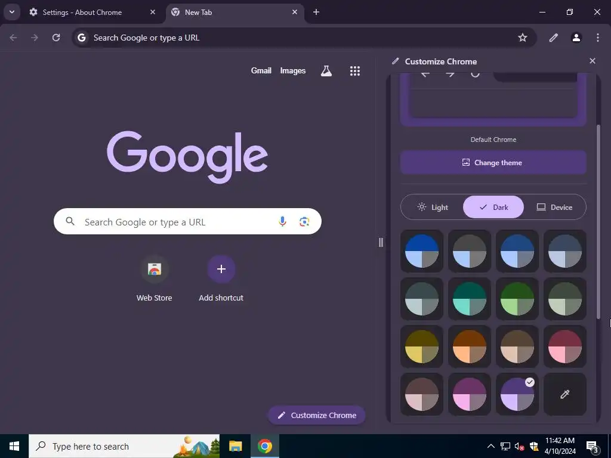Click the side panel resize handle
The height and width of the screenshot is (458, 611).
381,242
